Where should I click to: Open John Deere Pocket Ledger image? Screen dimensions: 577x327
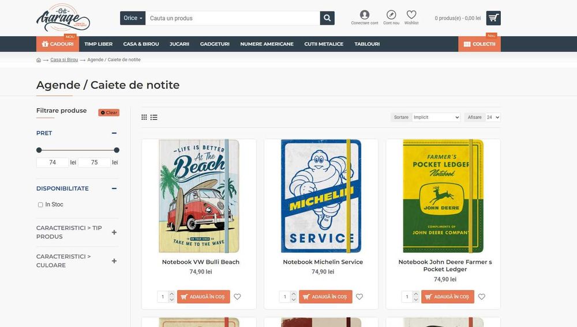[x=443, y=196]
